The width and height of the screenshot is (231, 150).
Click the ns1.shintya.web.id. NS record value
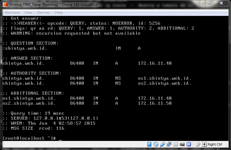pos(164,78)
